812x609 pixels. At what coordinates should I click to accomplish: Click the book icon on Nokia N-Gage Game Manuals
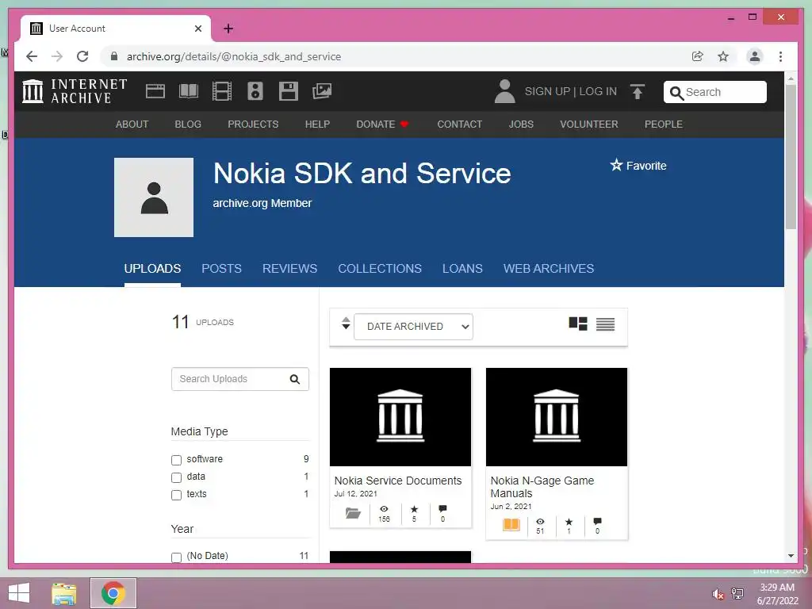pyautogui.click(x=511, y=525)
